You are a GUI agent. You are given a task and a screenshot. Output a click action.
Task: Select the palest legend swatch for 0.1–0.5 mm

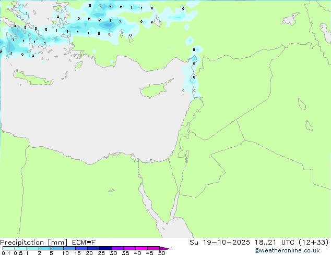click(x=9, y=248)
